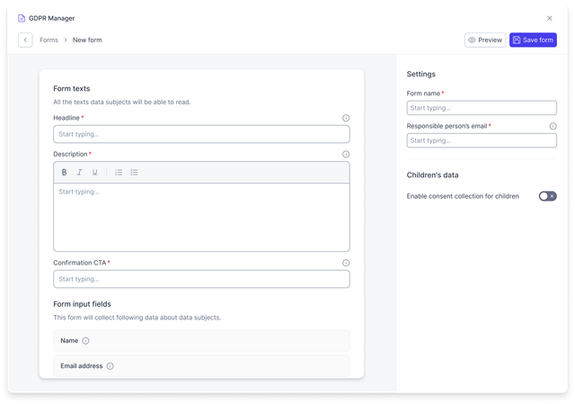575x404 pixels.
Task: Enable consent collection for children toggle
Action: tap(547, 196)
